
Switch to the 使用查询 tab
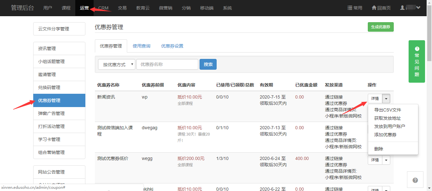(x=141, y=46)
